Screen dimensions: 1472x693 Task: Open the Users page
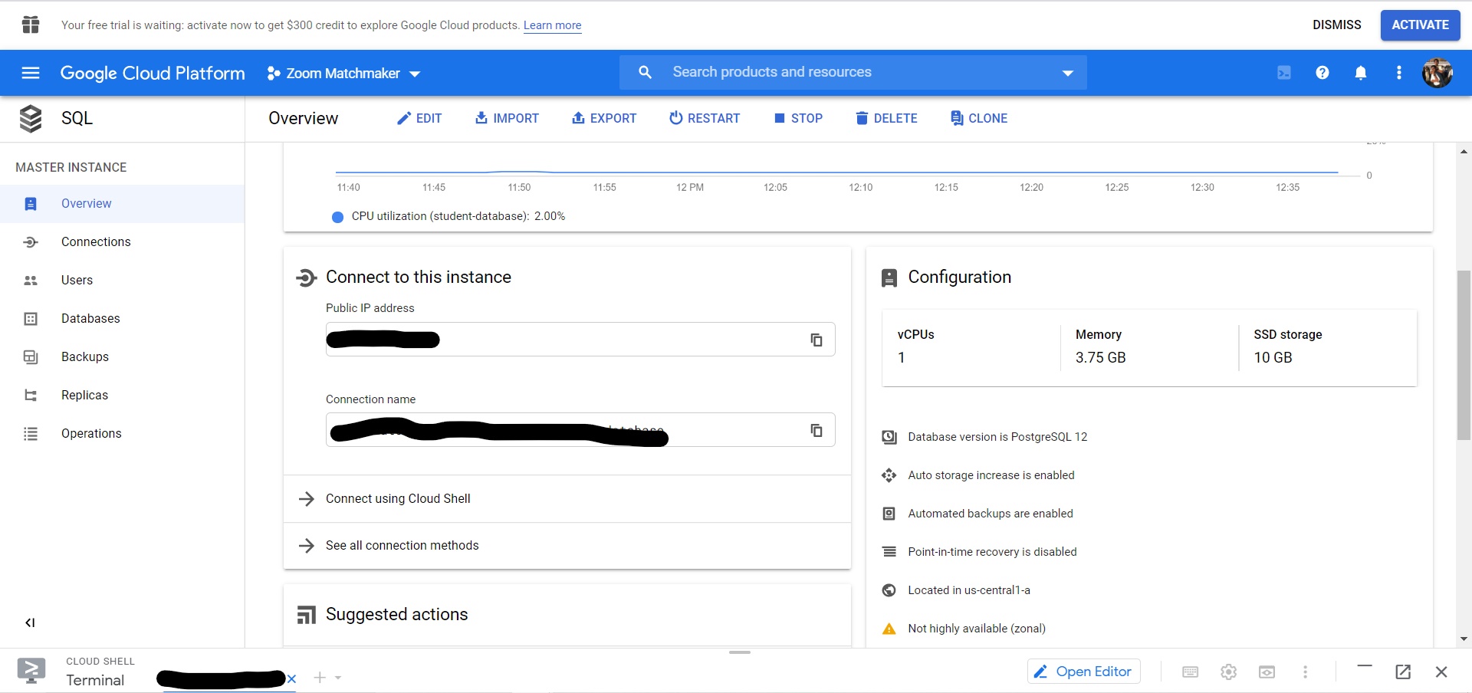point(123,281)
